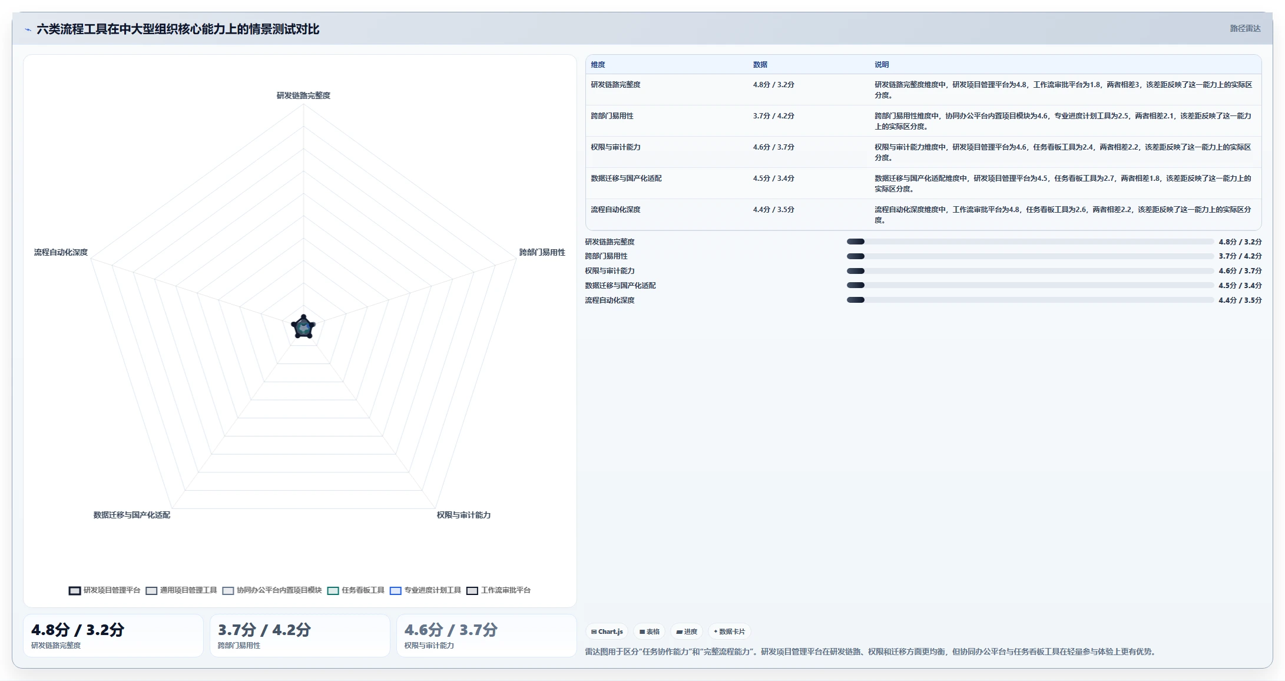The height and width of the screenshot is (681, 1285).
Task: Open the 跨部门易用性 data card
Action: coord(300,636)
